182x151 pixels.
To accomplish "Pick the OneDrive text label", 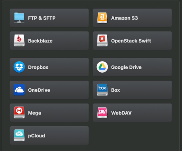I will pos(39,90).
